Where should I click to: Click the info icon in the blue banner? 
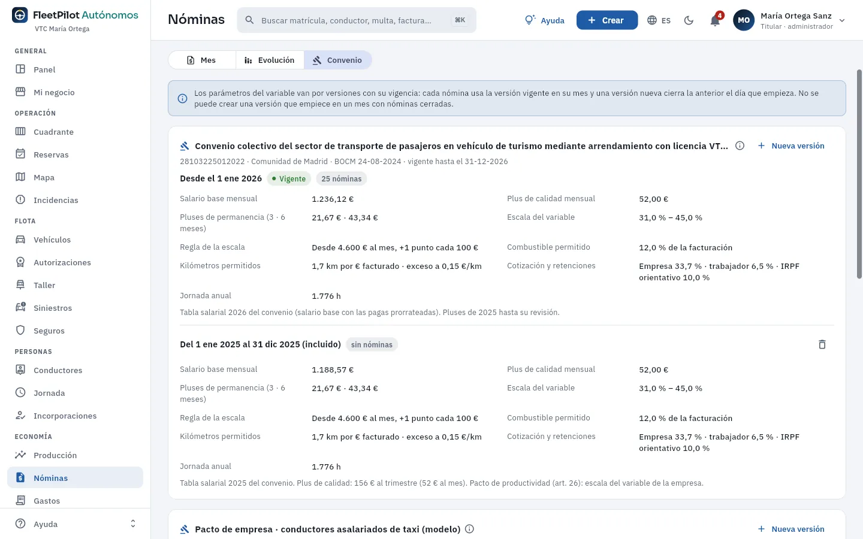pyautogui.click(x=183, y=99)
